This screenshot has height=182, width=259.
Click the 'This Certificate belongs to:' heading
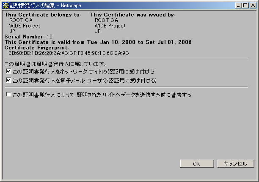(x=43, y=15)
